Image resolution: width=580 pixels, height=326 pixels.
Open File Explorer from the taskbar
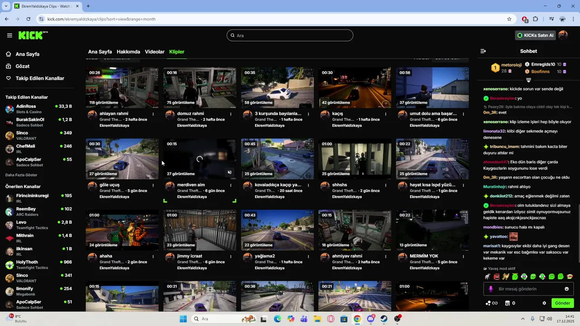317,319
